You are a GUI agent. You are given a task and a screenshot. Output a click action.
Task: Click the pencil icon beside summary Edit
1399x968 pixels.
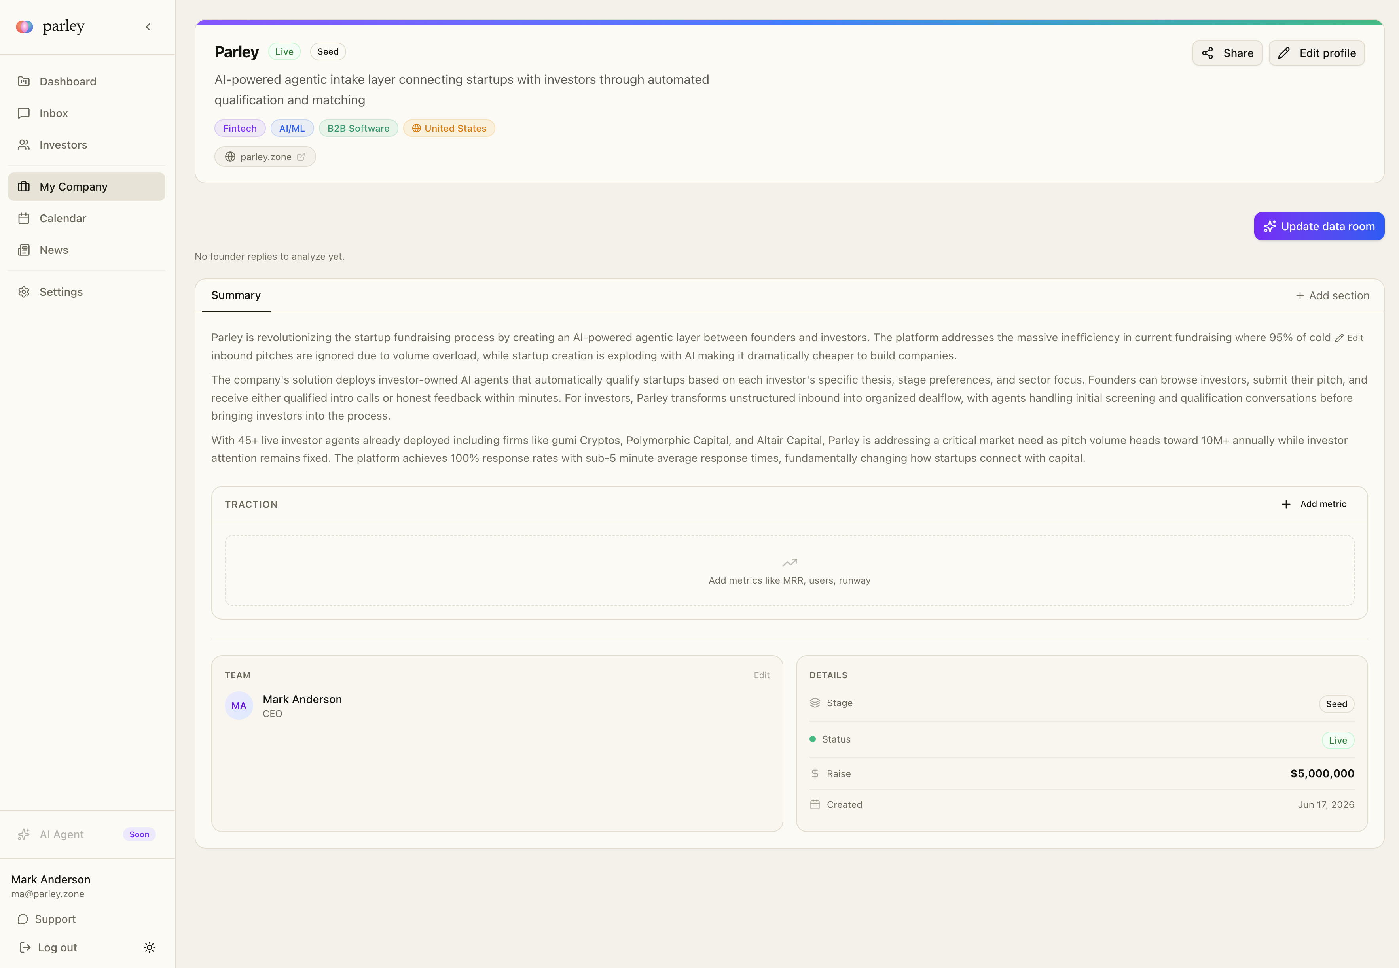(x=1339, y=338)
